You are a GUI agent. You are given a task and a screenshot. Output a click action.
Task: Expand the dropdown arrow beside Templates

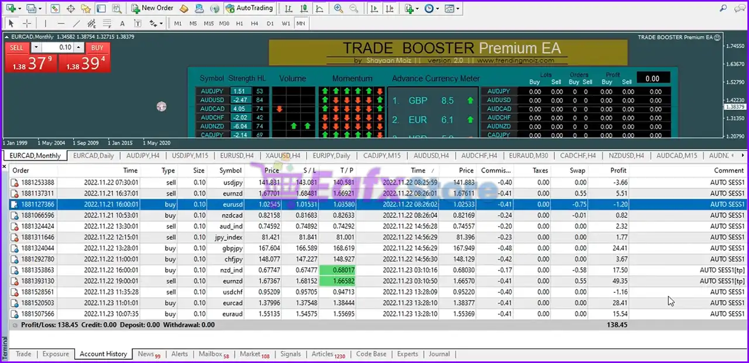click(x=458, y=9)
